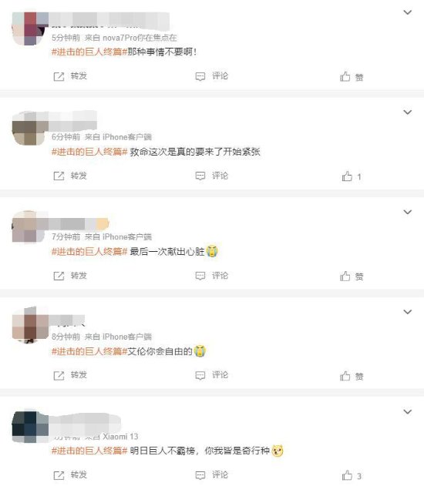424x486 pixels.
Task: Expand options chevron on the first post
Action: (407, 12)
